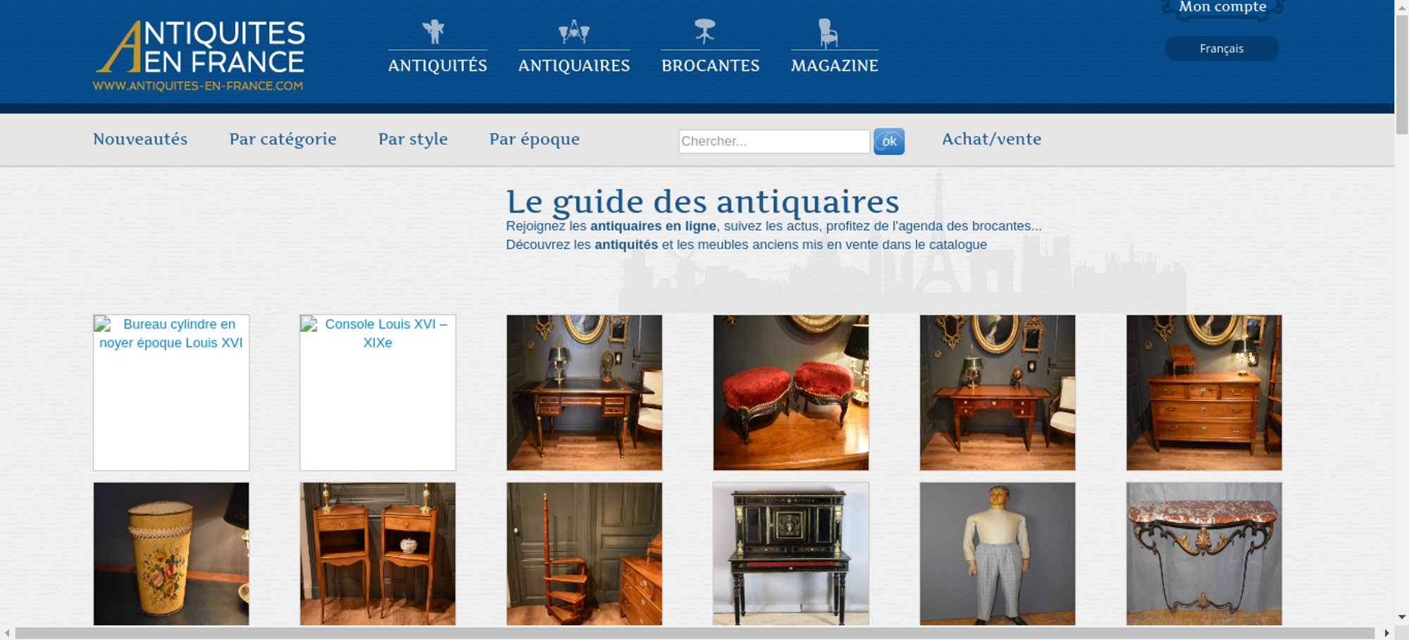The image size is (1409, 640).
Task: Expand the Par style menu
Action: pyautogui.click(x=413, y=140)
